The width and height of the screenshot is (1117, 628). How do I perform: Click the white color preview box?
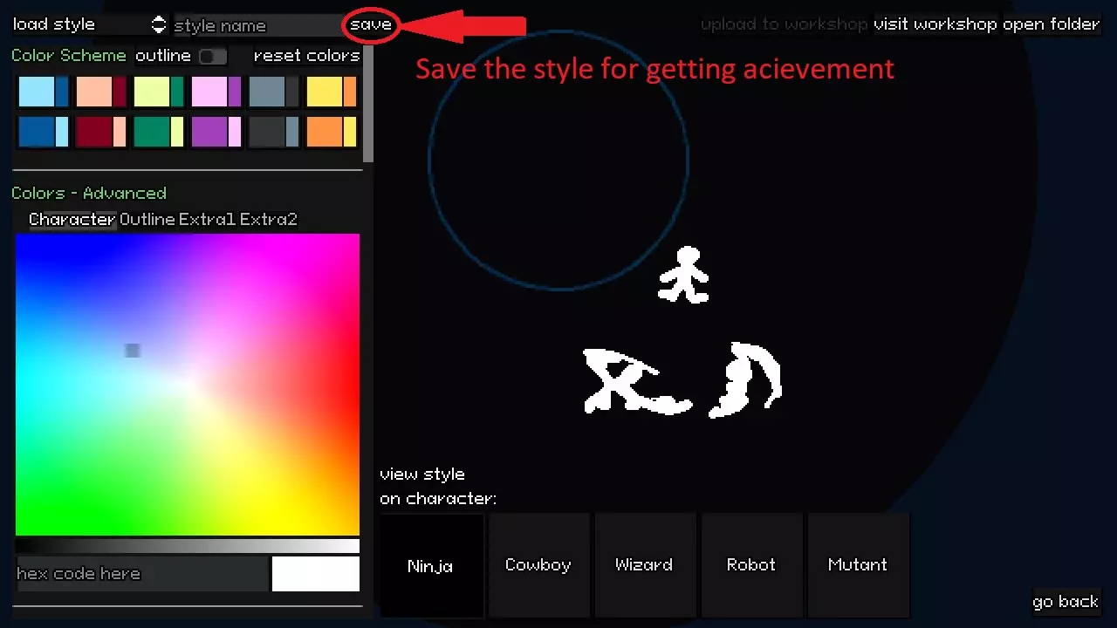[x=316, y=574]
